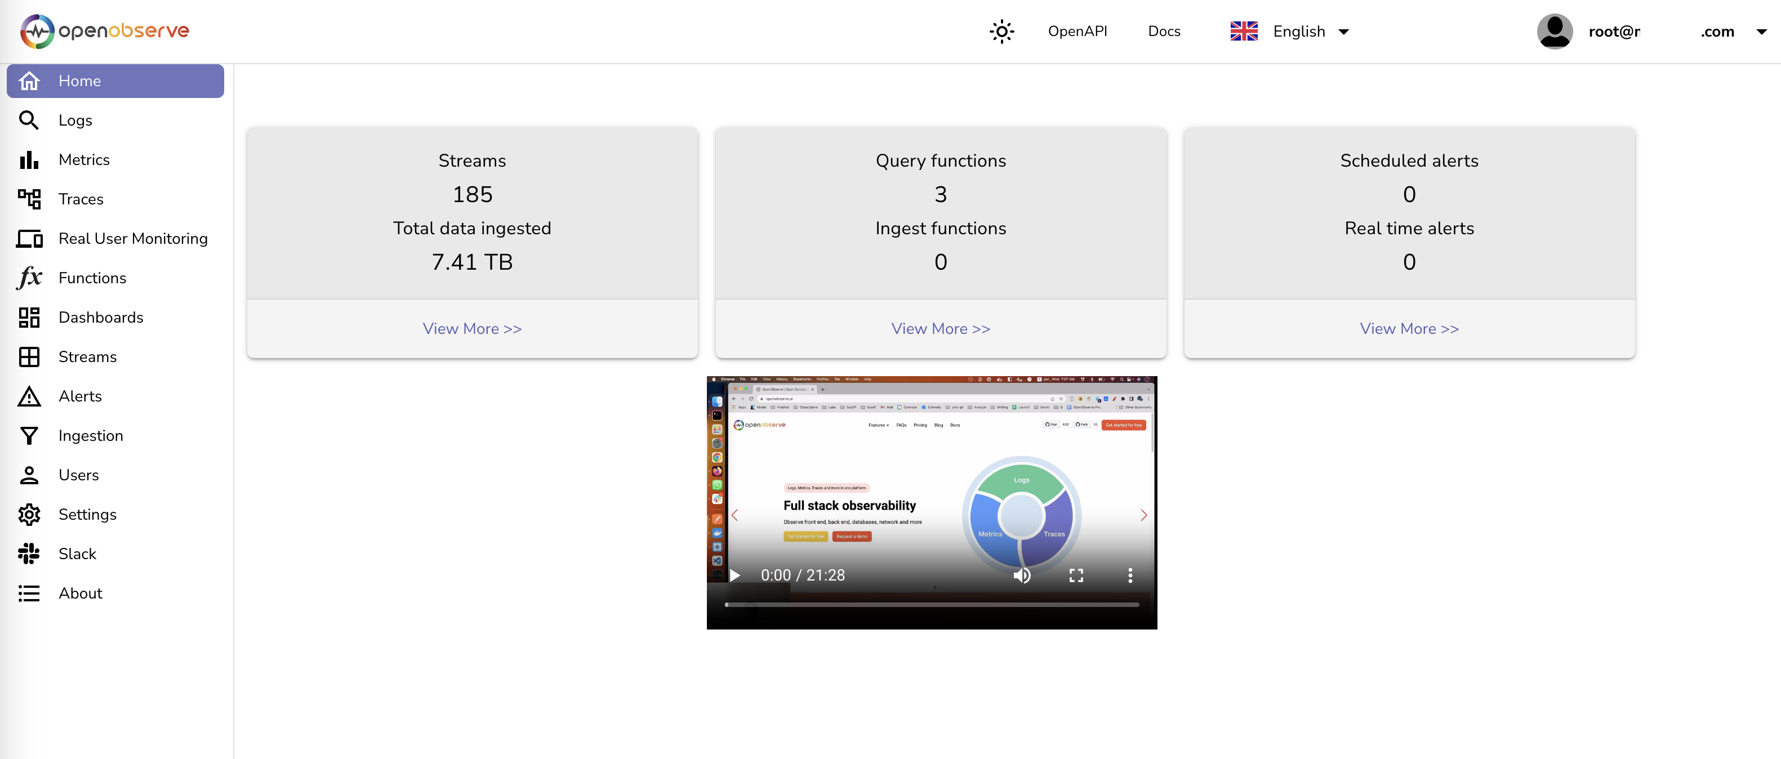Play the intro video
1781x759 pixels.
[x=735, y=575]
